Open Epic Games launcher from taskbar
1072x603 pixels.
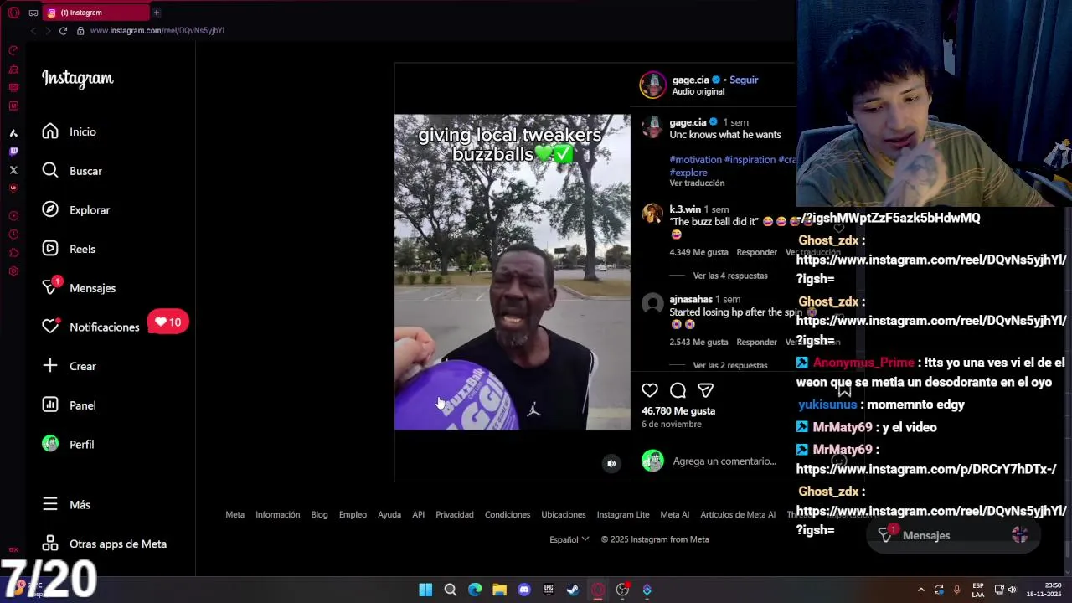point(549,590)
